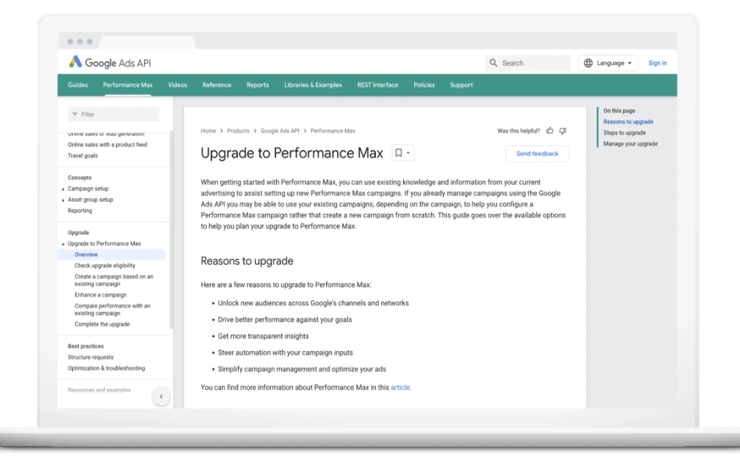Viewport: 740px width, 462px height.
Task: Click the search magnifier icon
Action: tap(493, 63)
